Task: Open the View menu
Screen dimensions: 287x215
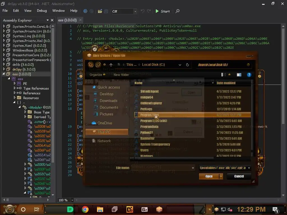Action: 28,11
